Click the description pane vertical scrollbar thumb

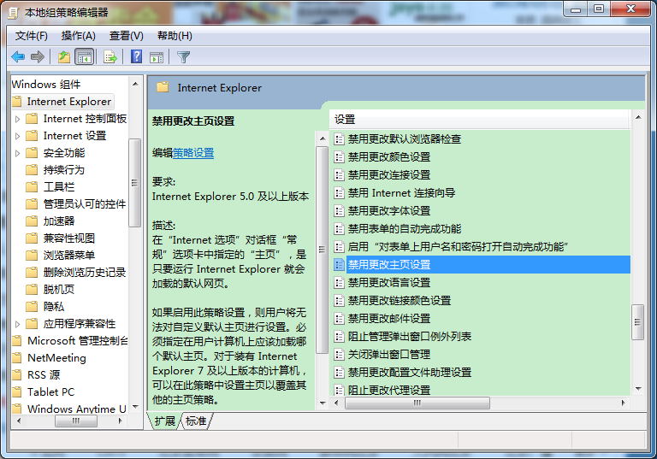coord(322,250)
